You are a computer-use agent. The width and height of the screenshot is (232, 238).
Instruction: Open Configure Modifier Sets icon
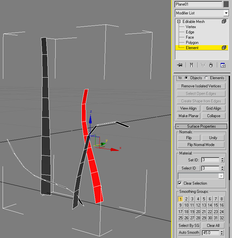(x=223, y=65)
